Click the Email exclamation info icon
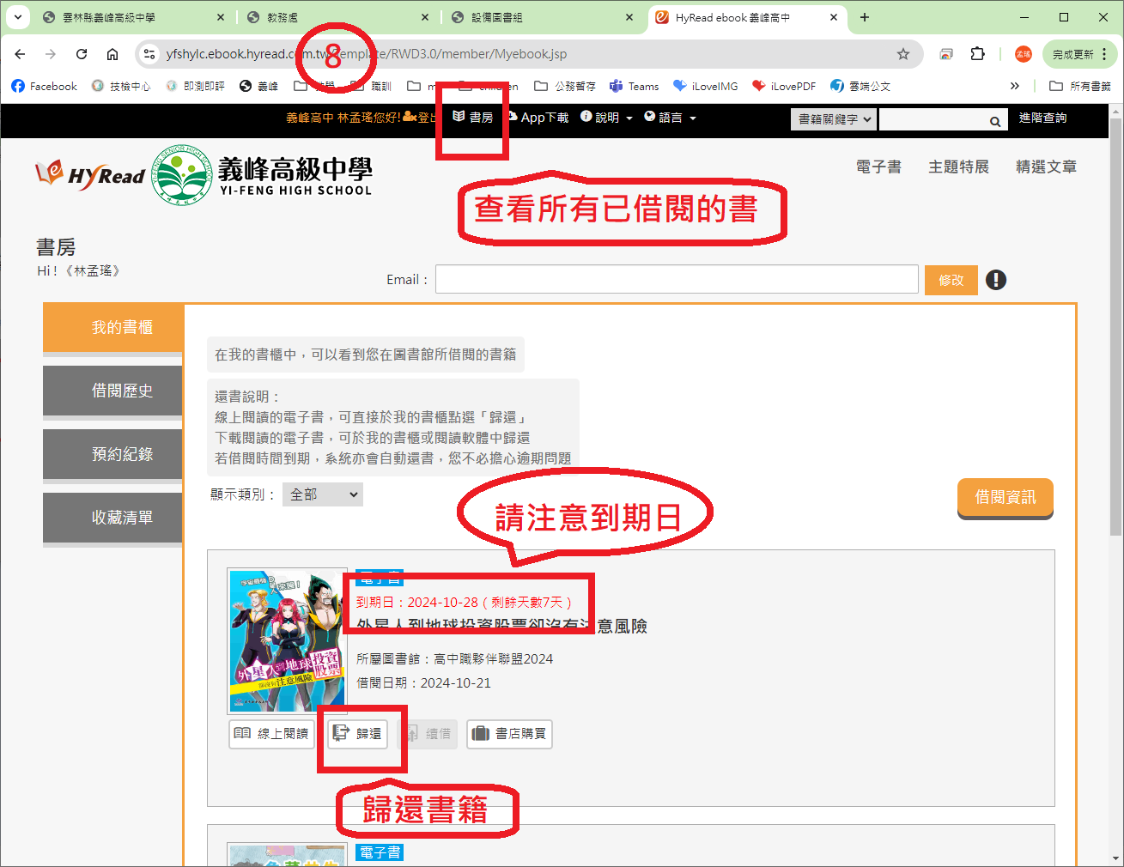 coord(996,280)
